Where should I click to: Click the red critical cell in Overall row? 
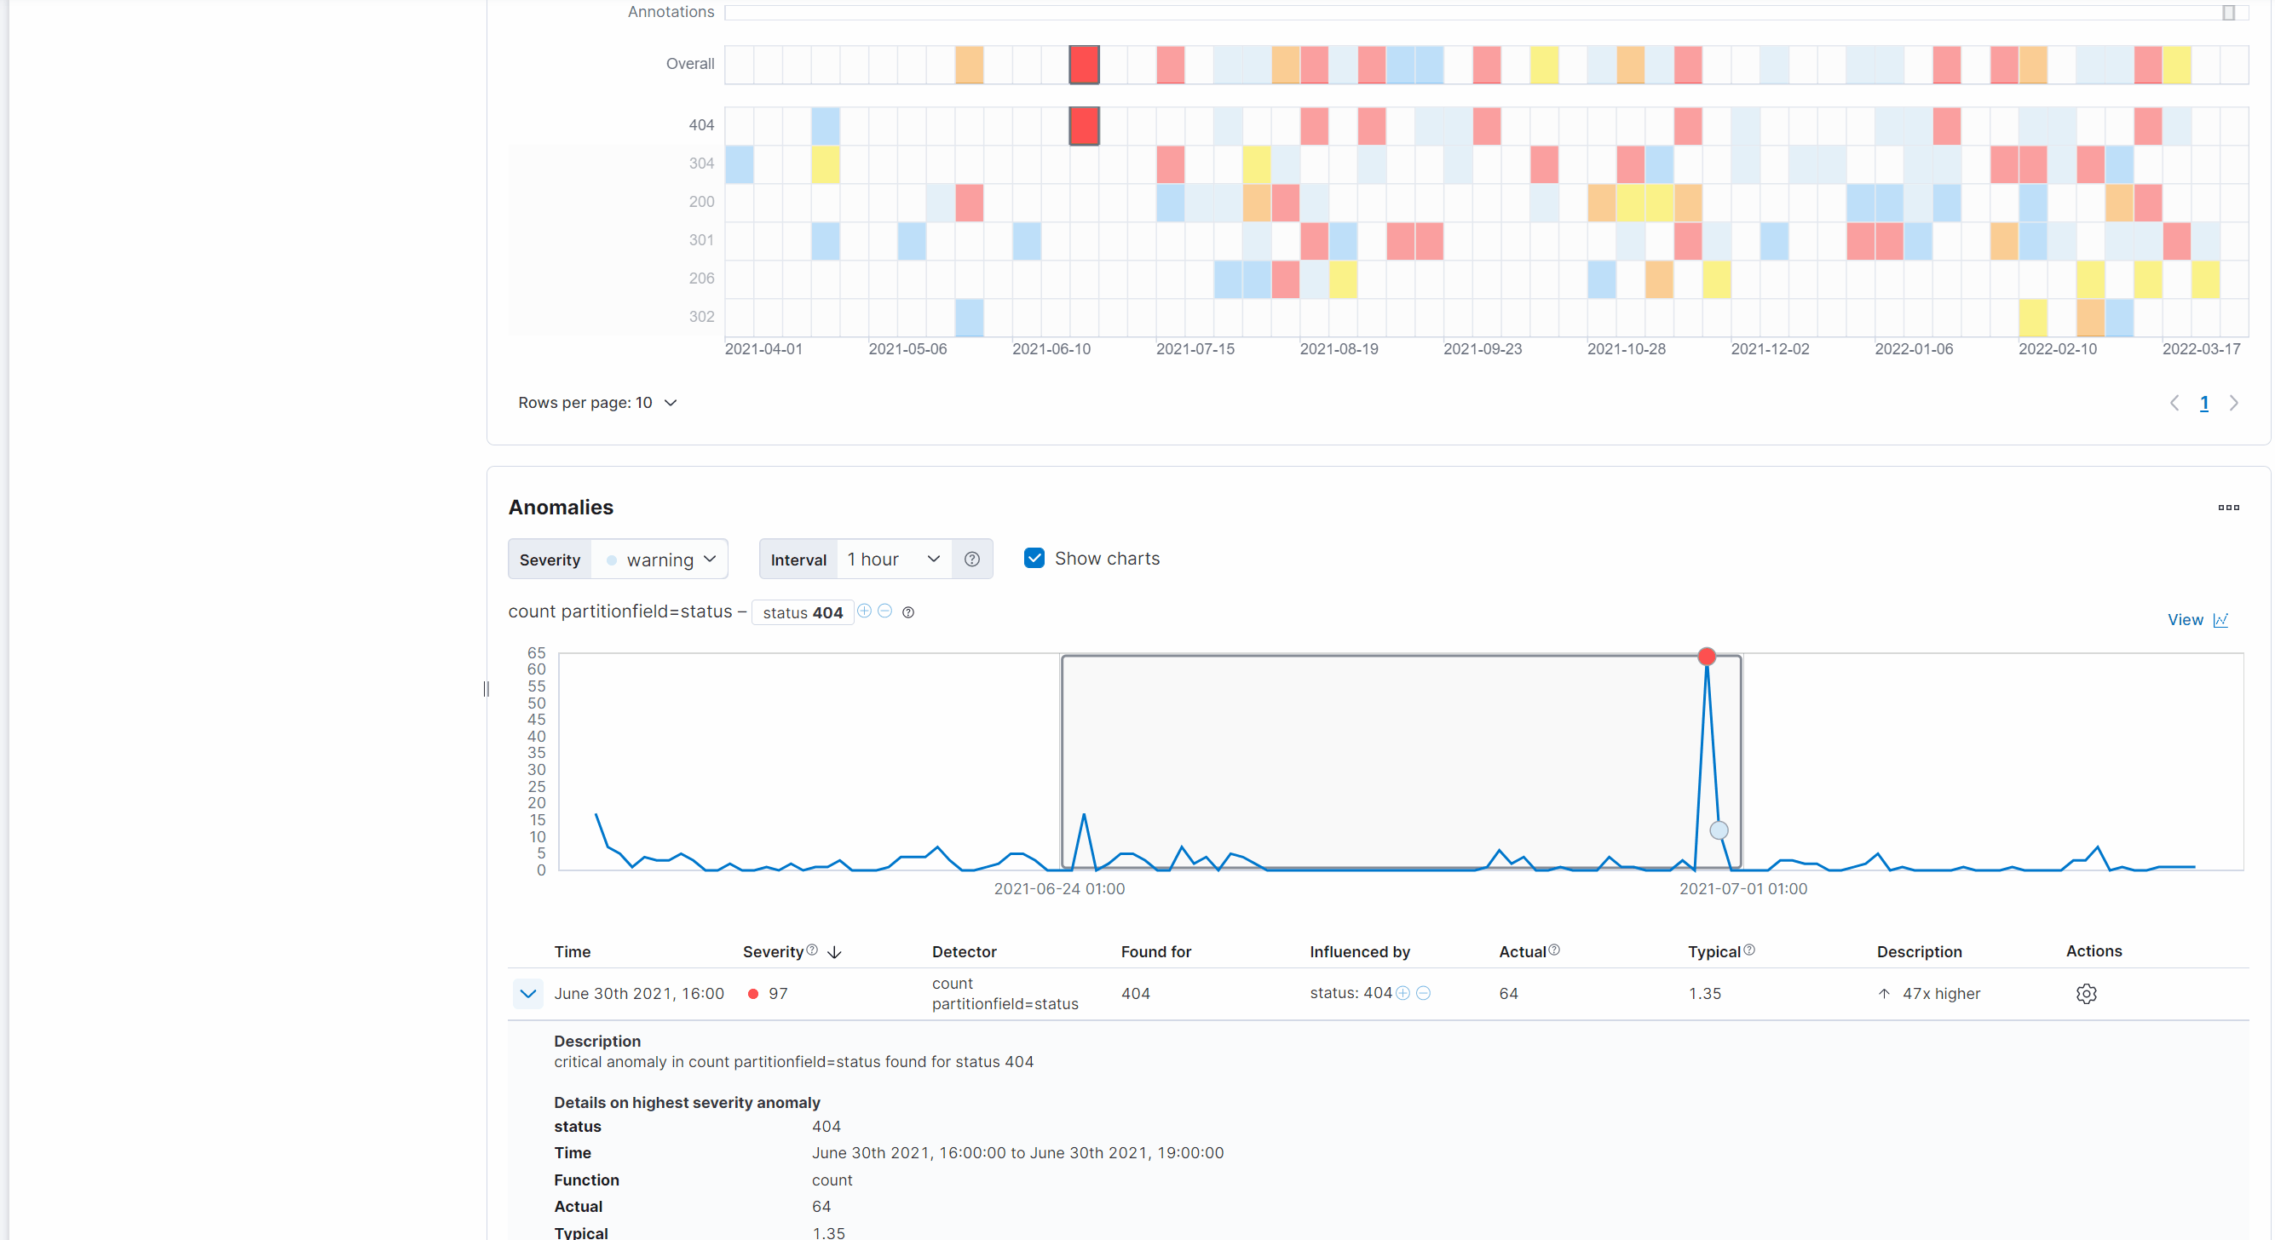click(x=1084, y=66)
